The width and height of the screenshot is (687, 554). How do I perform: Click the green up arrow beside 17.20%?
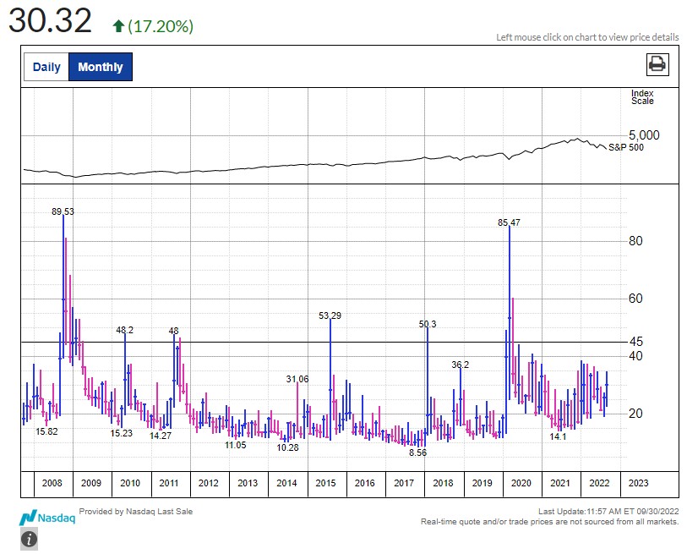(x=118, y=26)
